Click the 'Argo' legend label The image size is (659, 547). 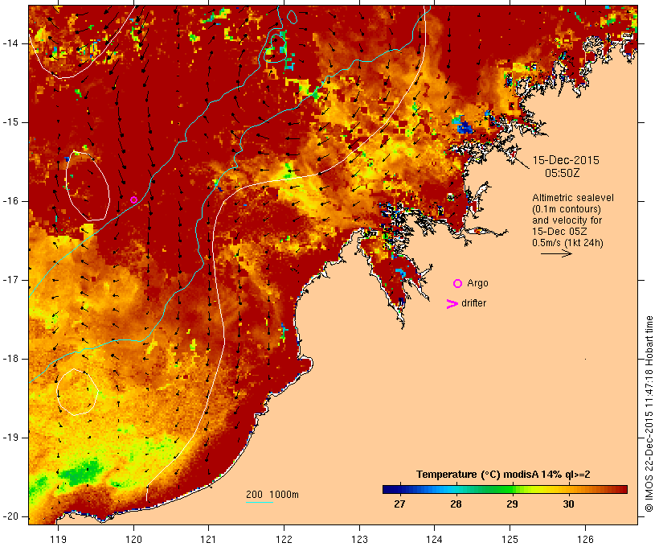[478, 283]
